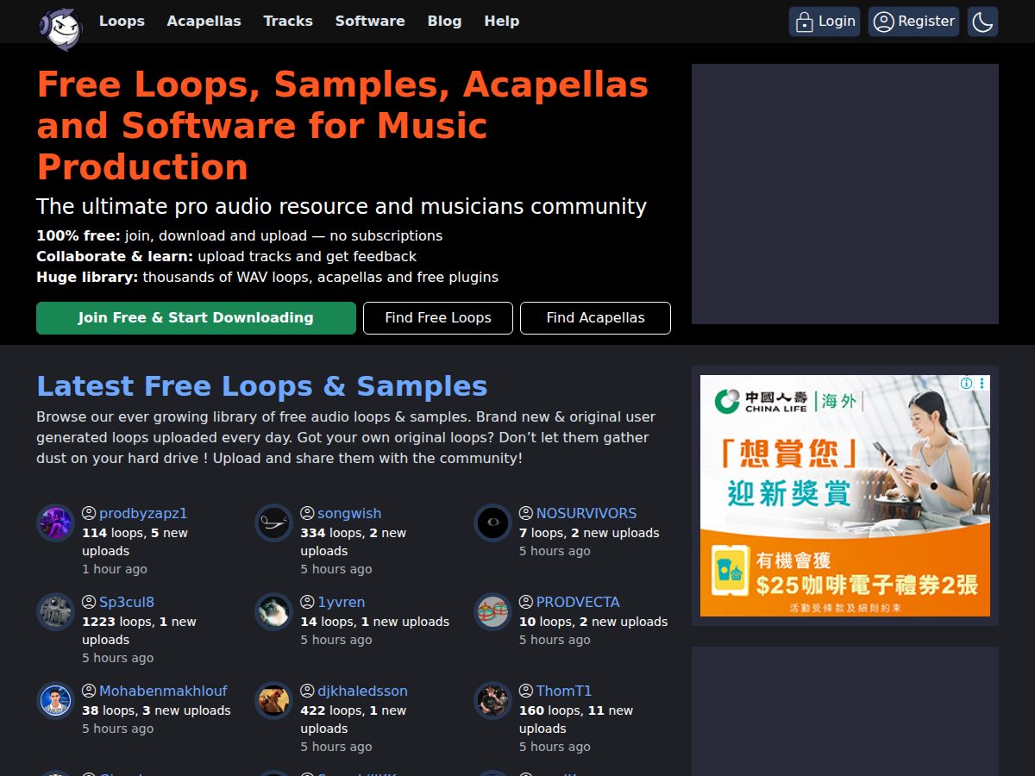Open the Software page
Screen dimensions: 1035x776
click(370, 22)
